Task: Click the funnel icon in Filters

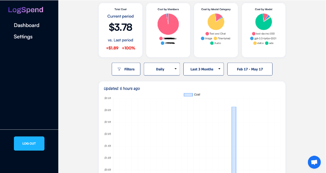Action: [x=119, y=69]
